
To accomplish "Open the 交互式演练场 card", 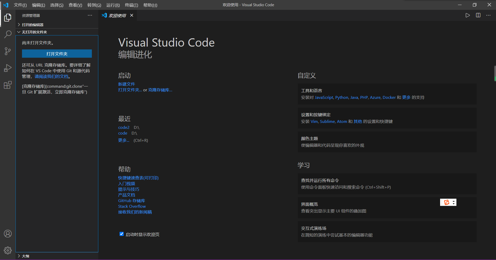I will click(387, 232).
